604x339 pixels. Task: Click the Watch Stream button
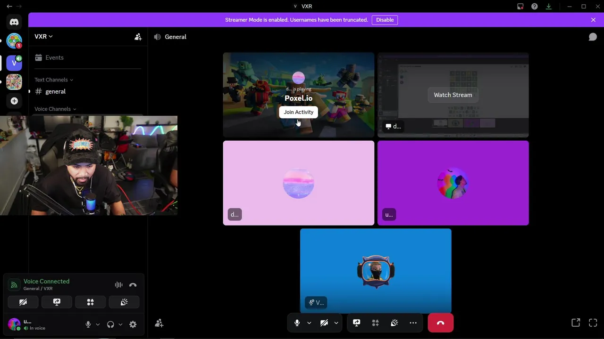[x=453, y=95]
